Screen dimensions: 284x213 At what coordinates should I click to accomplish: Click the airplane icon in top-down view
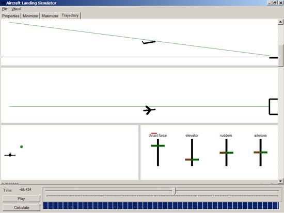(x=149, y=110)
